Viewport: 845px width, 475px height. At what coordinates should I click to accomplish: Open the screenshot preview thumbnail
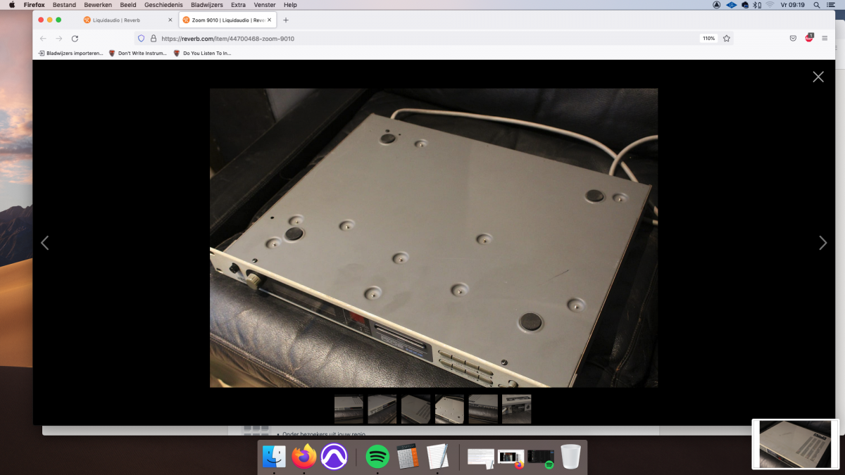click(796, 444)
